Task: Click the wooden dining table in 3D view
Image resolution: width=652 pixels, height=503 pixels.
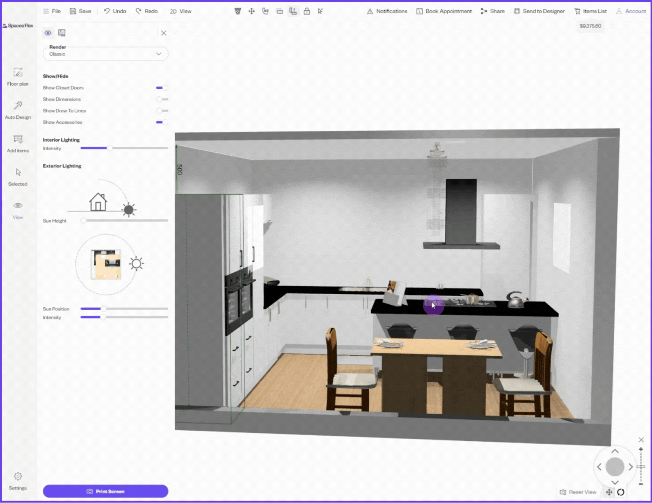Action: (436, 376)
